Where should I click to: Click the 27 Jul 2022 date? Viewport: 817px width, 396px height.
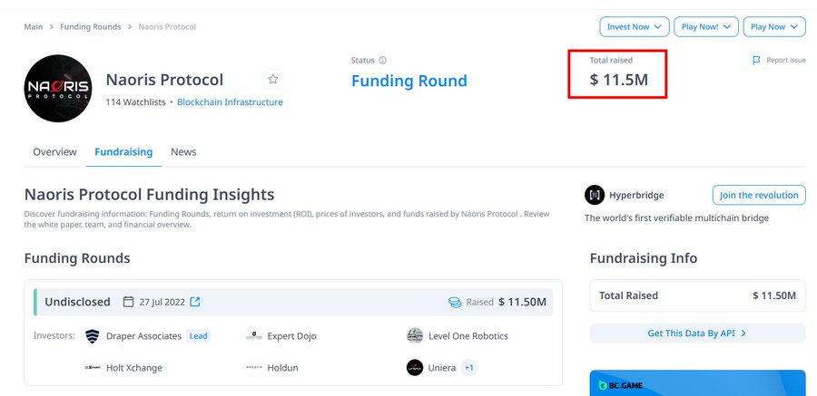click(x=162, y=302)
